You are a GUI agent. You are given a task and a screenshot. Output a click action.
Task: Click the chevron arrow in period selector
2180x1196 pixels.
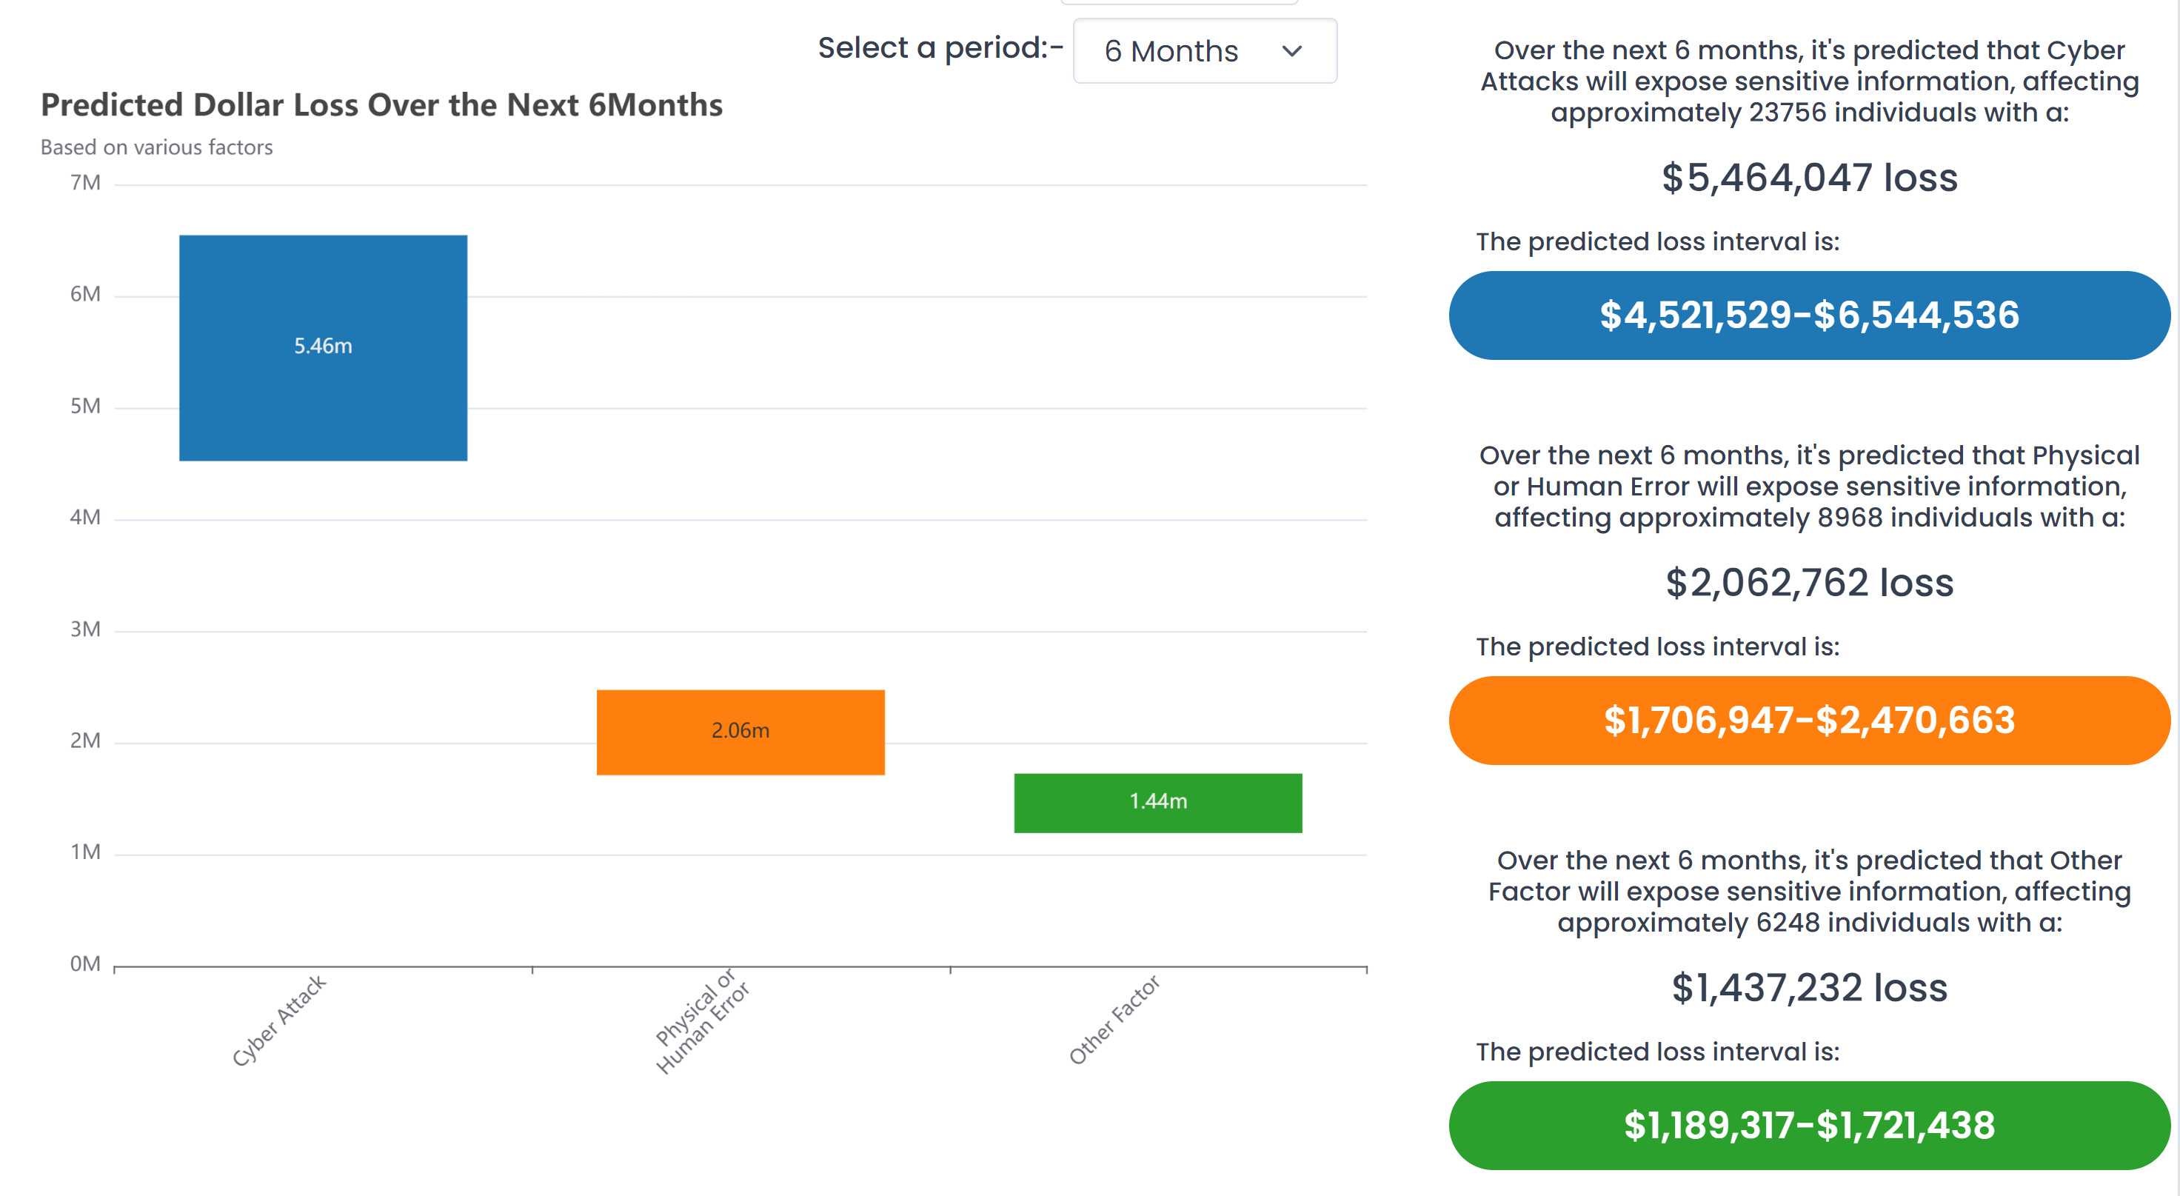pyautogui.click(x=1291, y=52)
